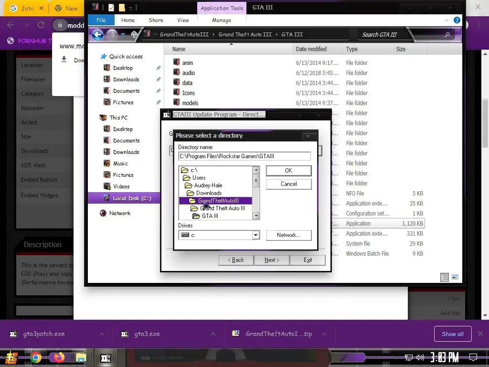Click Cancel in the directory dialog
This screenshot has width=489, height=367.
click(288, 184)
